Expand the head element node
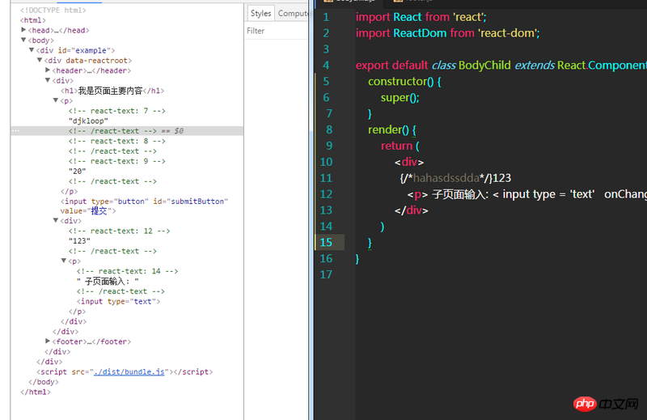The image size is (647, 420). (23, 30)
